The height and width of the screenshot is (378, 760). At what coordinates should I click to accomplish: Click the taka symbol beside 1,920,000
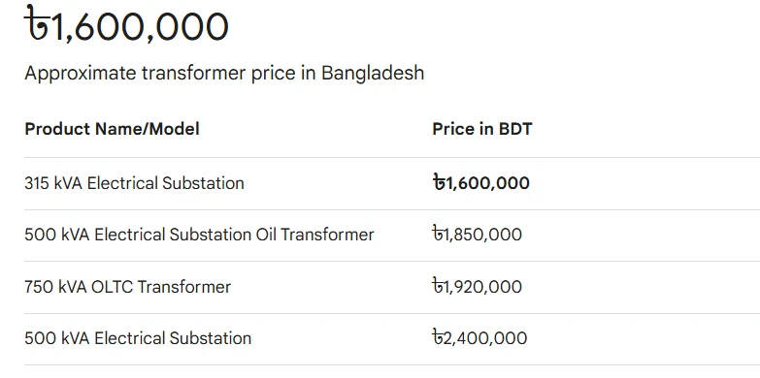[438, 286]
